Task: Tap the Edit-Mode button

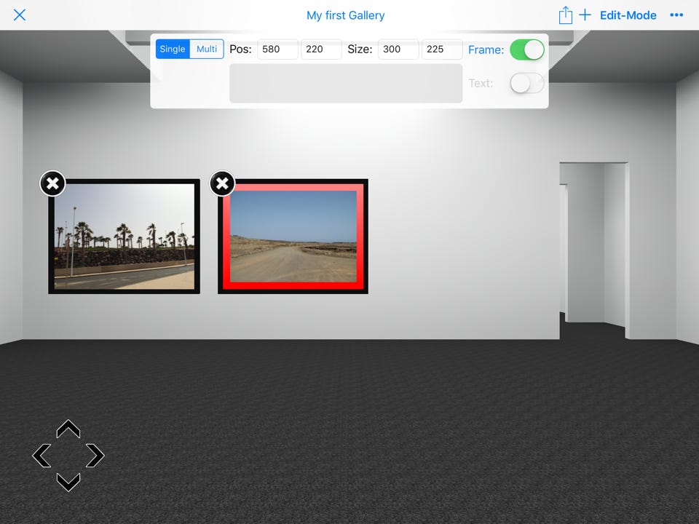Action: click(628, 15)
